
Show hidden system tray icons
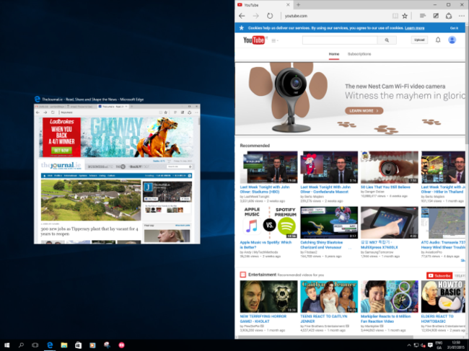tap(408, 345)
